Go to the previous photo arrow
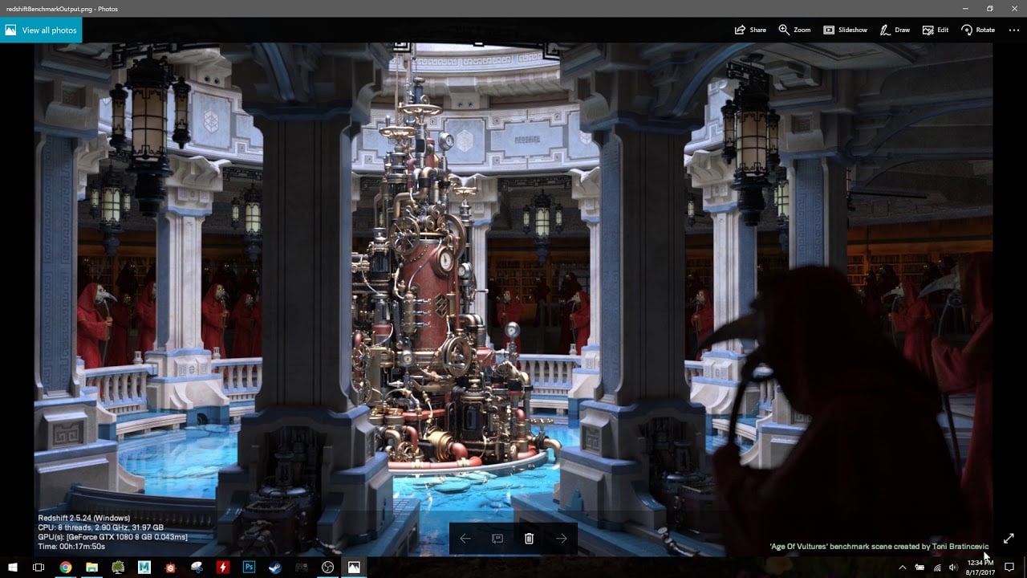This screenshot has height=578, width=1027. point(465,539)
